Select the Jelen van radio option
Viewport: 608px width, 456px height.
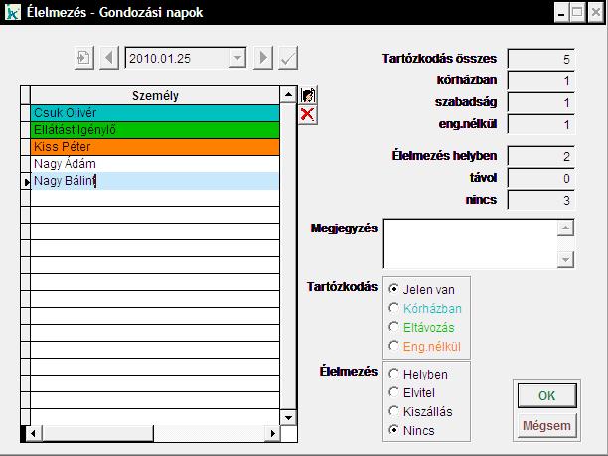tap(395, 289)
